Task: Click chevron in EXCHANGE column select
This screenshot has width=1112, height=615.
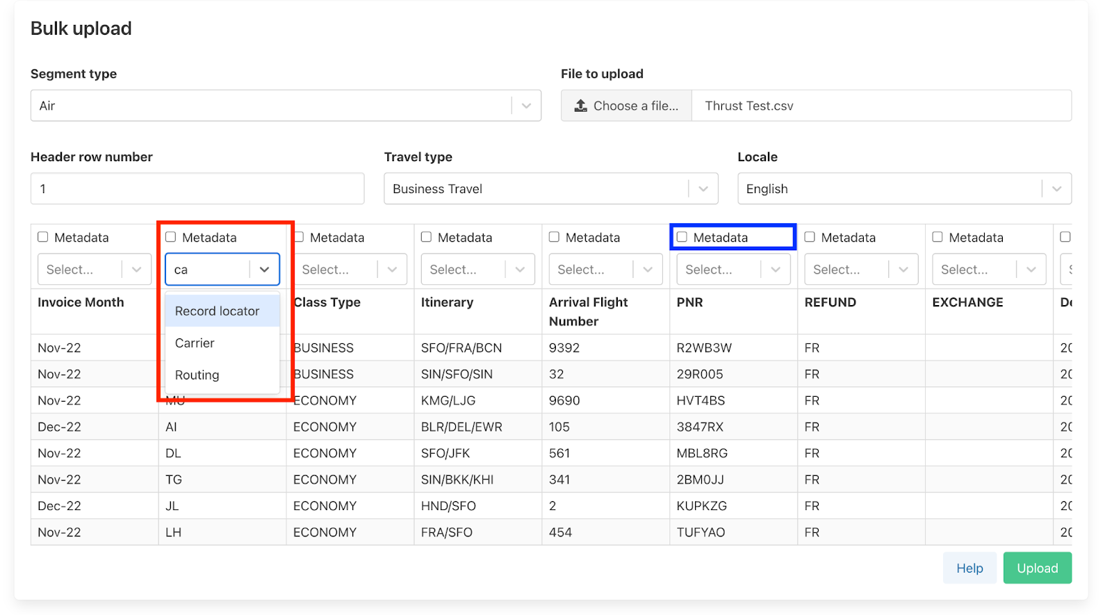Action: click(x=1031, y=270)
